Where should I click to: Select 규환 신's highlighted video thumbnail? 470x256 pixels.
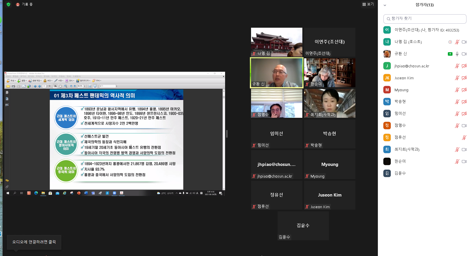[x=276, y=73]
